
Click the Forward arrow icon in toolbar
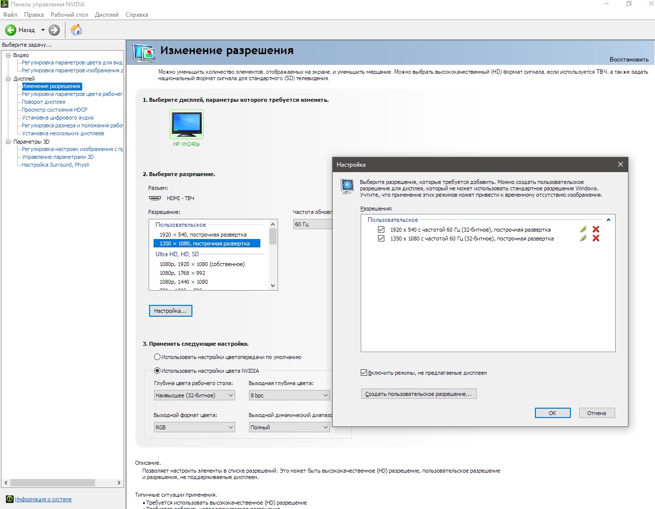pos(54,30)
